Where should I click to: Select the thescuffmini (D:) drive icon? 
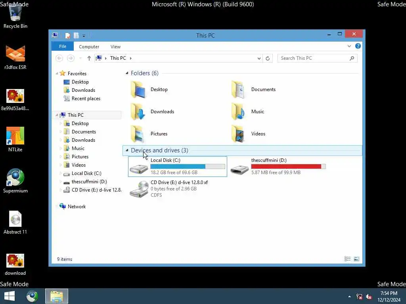239,169
